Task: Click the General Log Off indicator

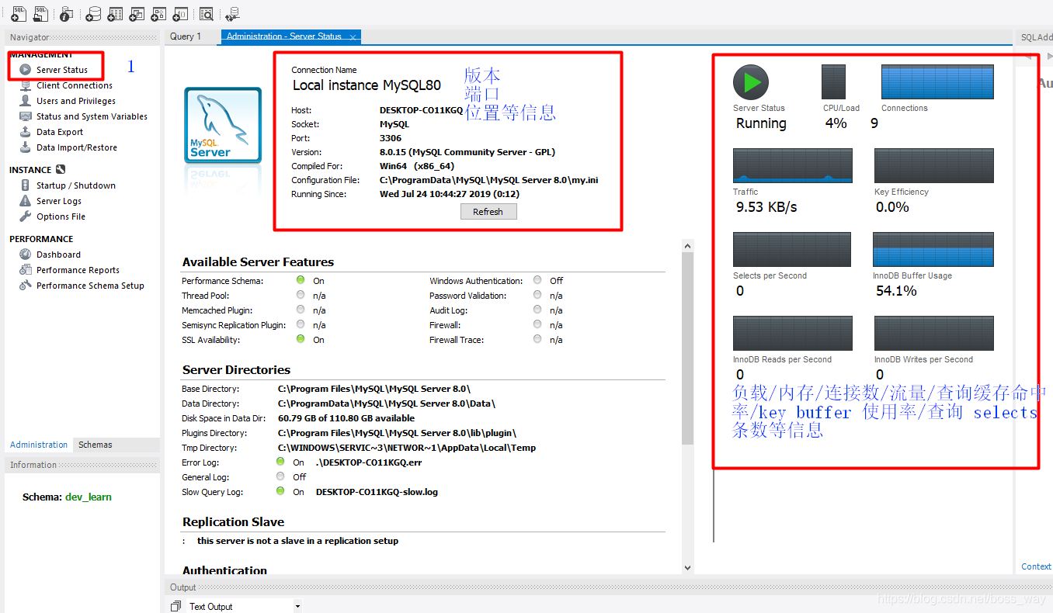Action: [x=280, y=476]
